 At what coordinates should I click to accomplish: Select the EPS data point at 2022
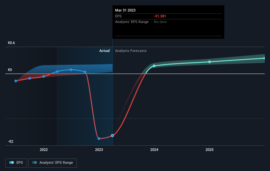point(43,77)
